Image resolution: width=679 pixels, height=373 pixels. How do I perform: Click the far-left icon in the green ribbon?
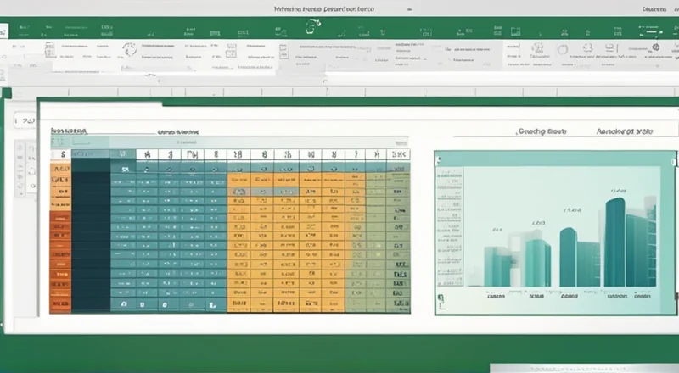click(x=5, y=29)
